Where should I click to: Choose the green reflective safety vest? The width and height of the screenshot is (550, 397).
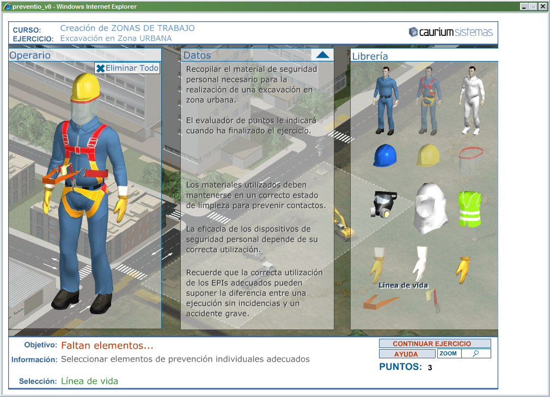(469, 209)
